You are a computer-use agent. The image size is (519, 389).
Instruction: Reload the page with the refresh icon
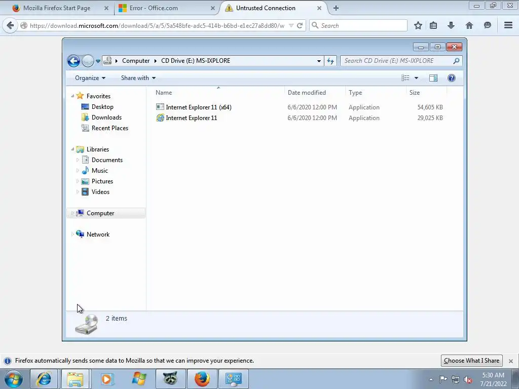pos(300,25)
